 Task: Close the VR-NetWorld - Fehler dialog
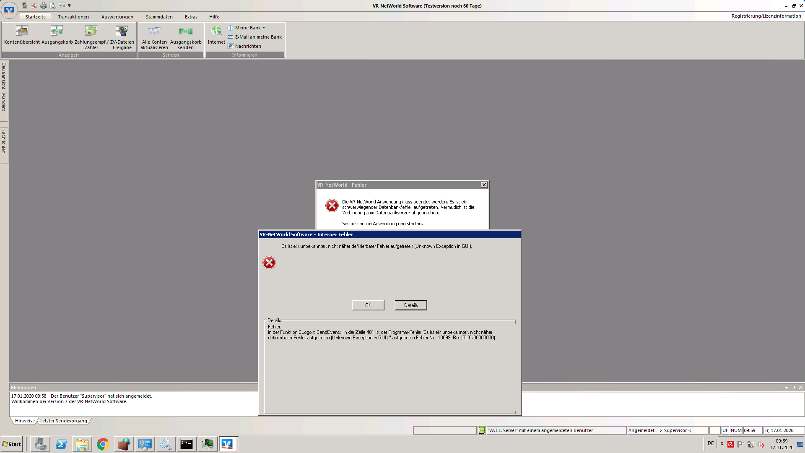pyautogui.click(x=484, y=185)
